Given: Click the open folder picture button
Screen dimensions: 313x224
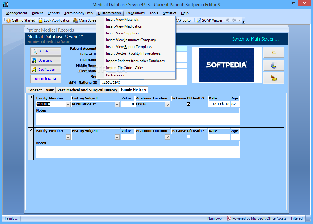Looking at the screenshot, I should pyautogui.click(x=274, y=52).
